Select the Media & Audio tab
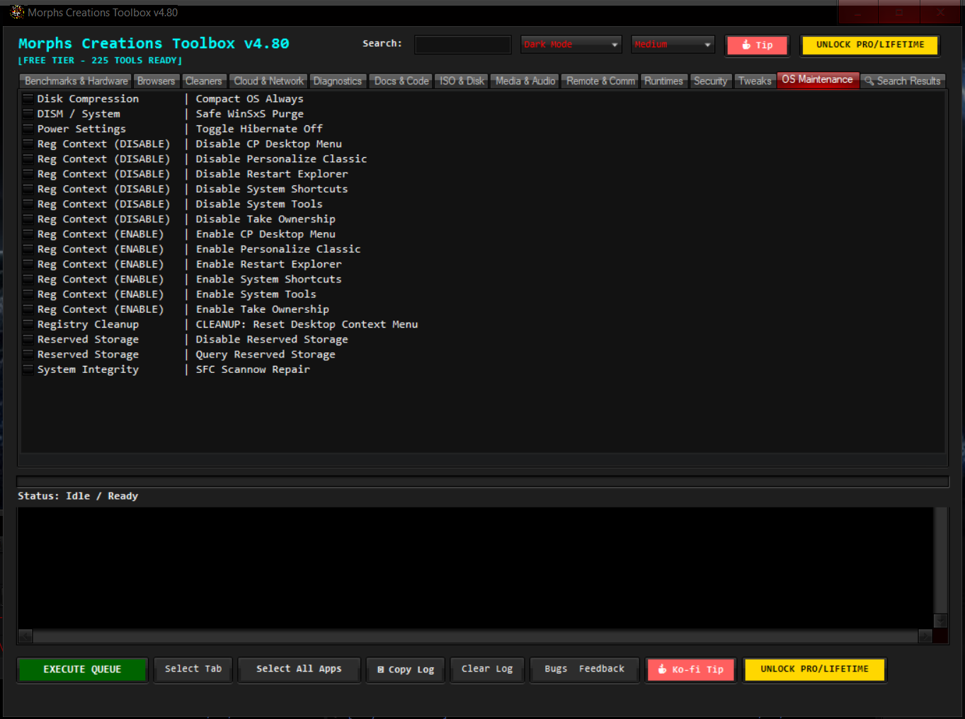This screenshot has height=719, width=965. point(525,81)
